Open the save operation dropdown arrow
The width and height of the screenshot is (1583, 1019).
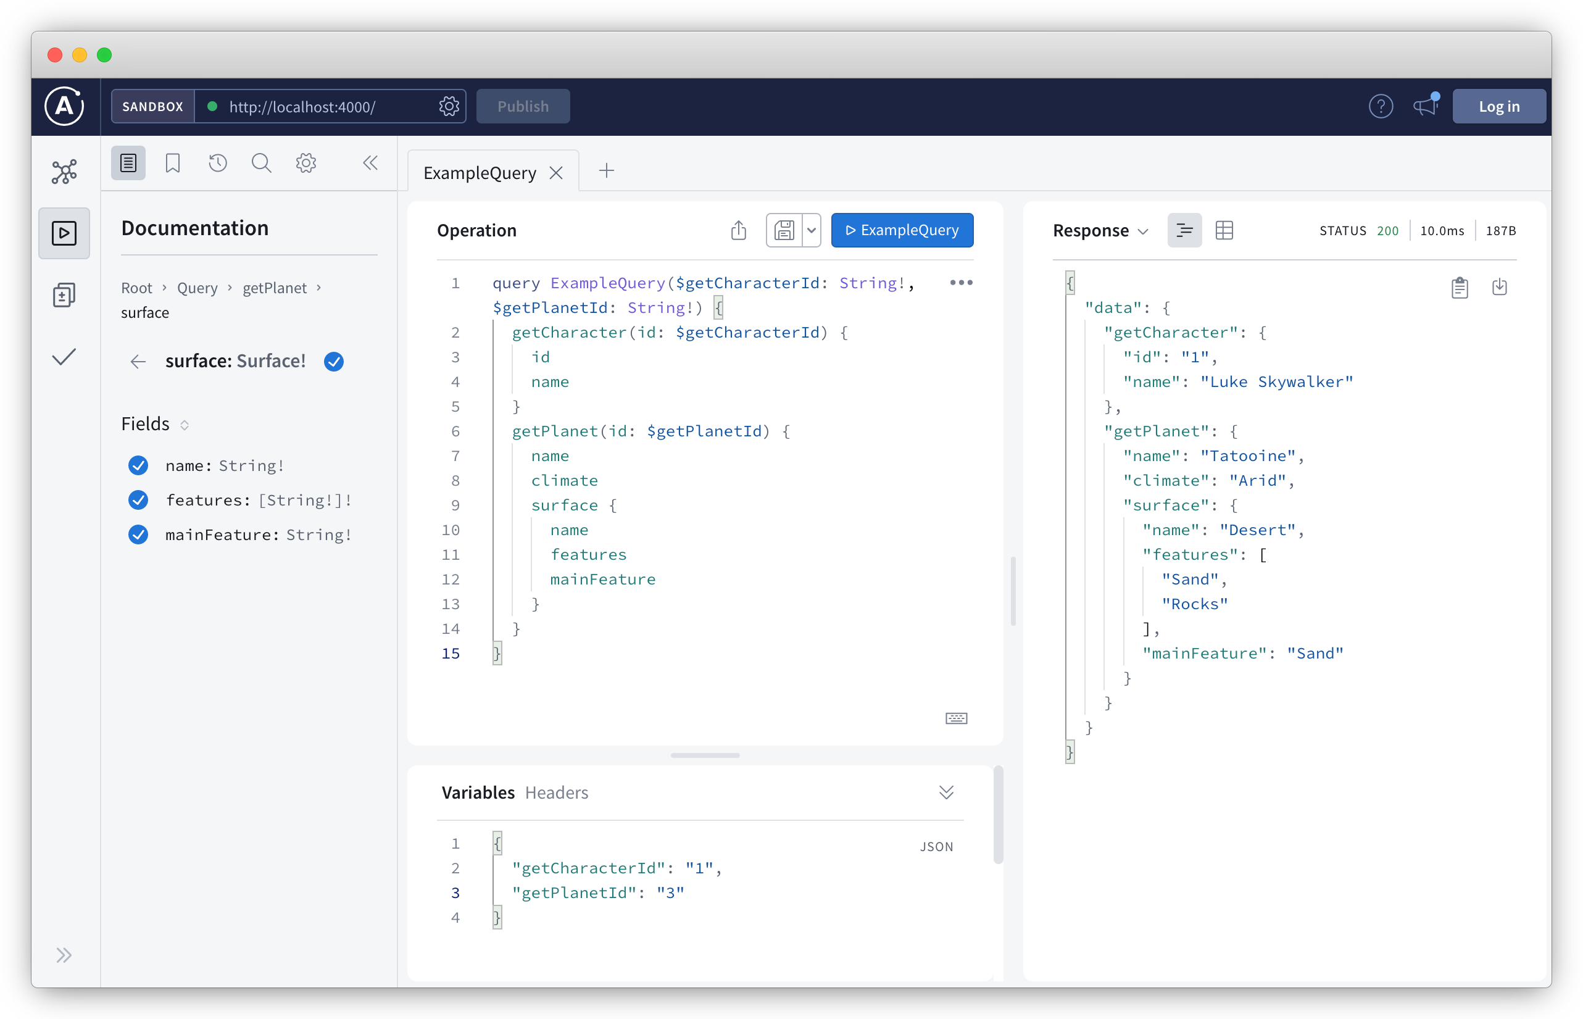812,230
